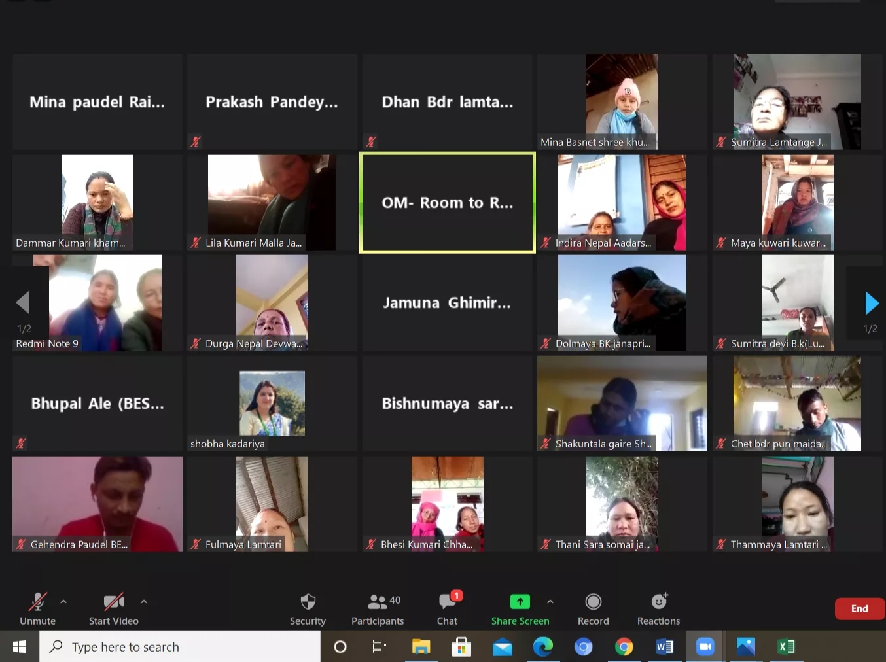The image size is (886, 662).
Task: Click Mina paudel Rai... name tile
Action: coord(97,102)
